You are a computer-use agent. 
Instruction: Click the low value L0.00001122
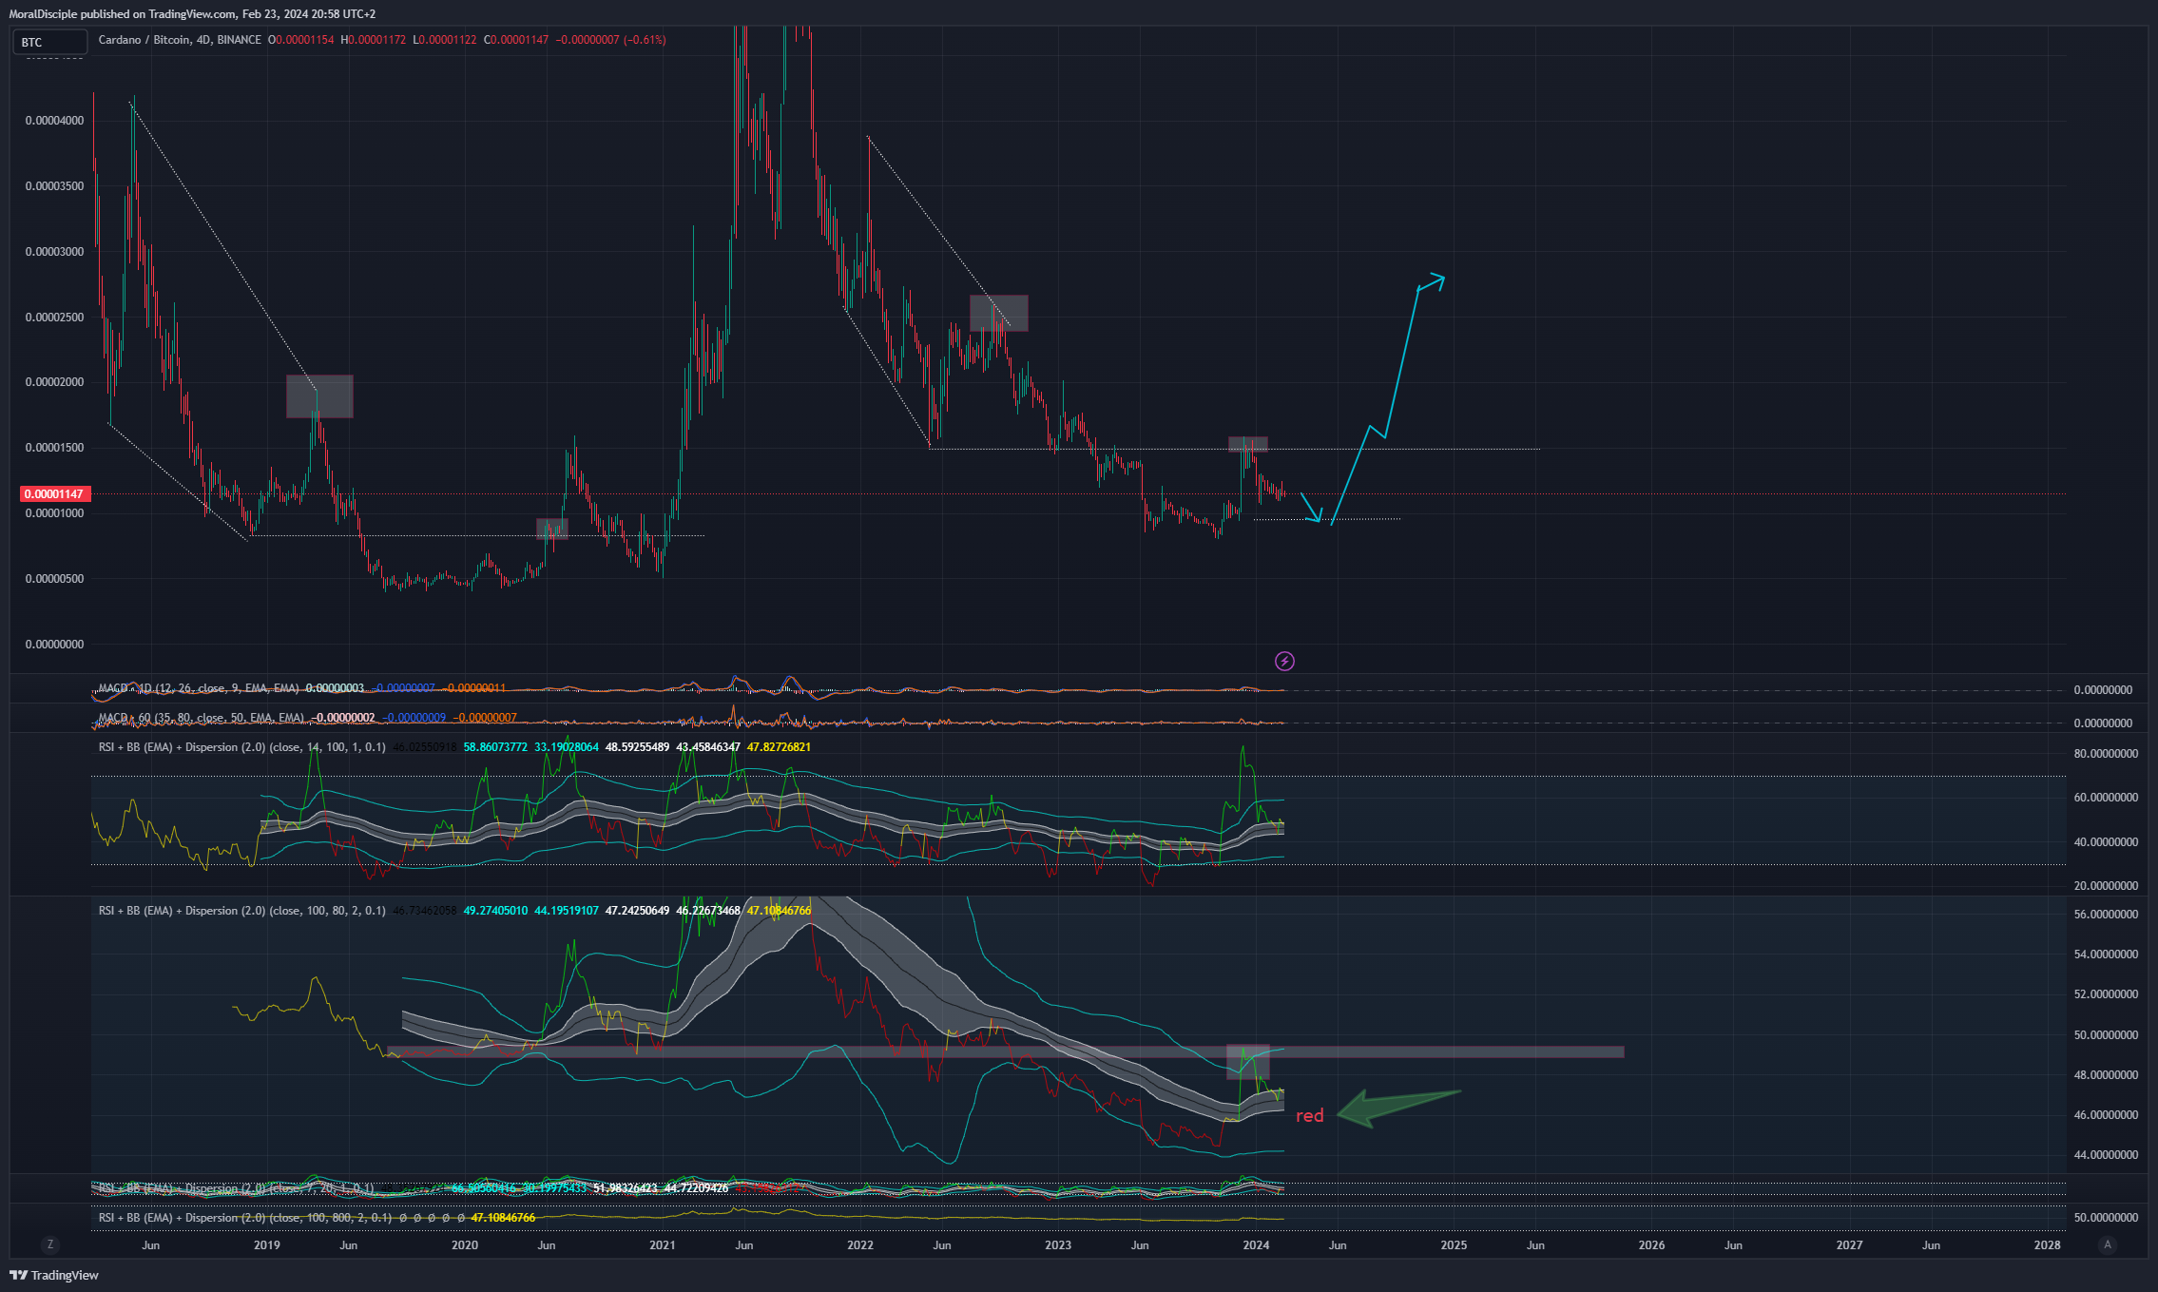[x=445, y=40]
